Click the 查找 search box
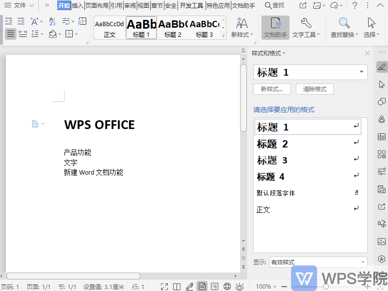Viewport: 388px width, 291px height. click(275, 5)
